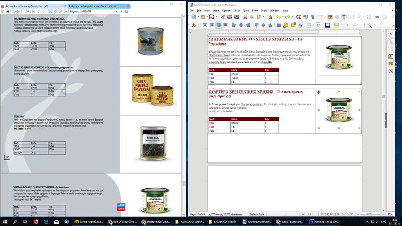Click the Cut scissors icon in Writer
Image resolution: width=402 pixels, height=226 pixels.
pos(245,17)
